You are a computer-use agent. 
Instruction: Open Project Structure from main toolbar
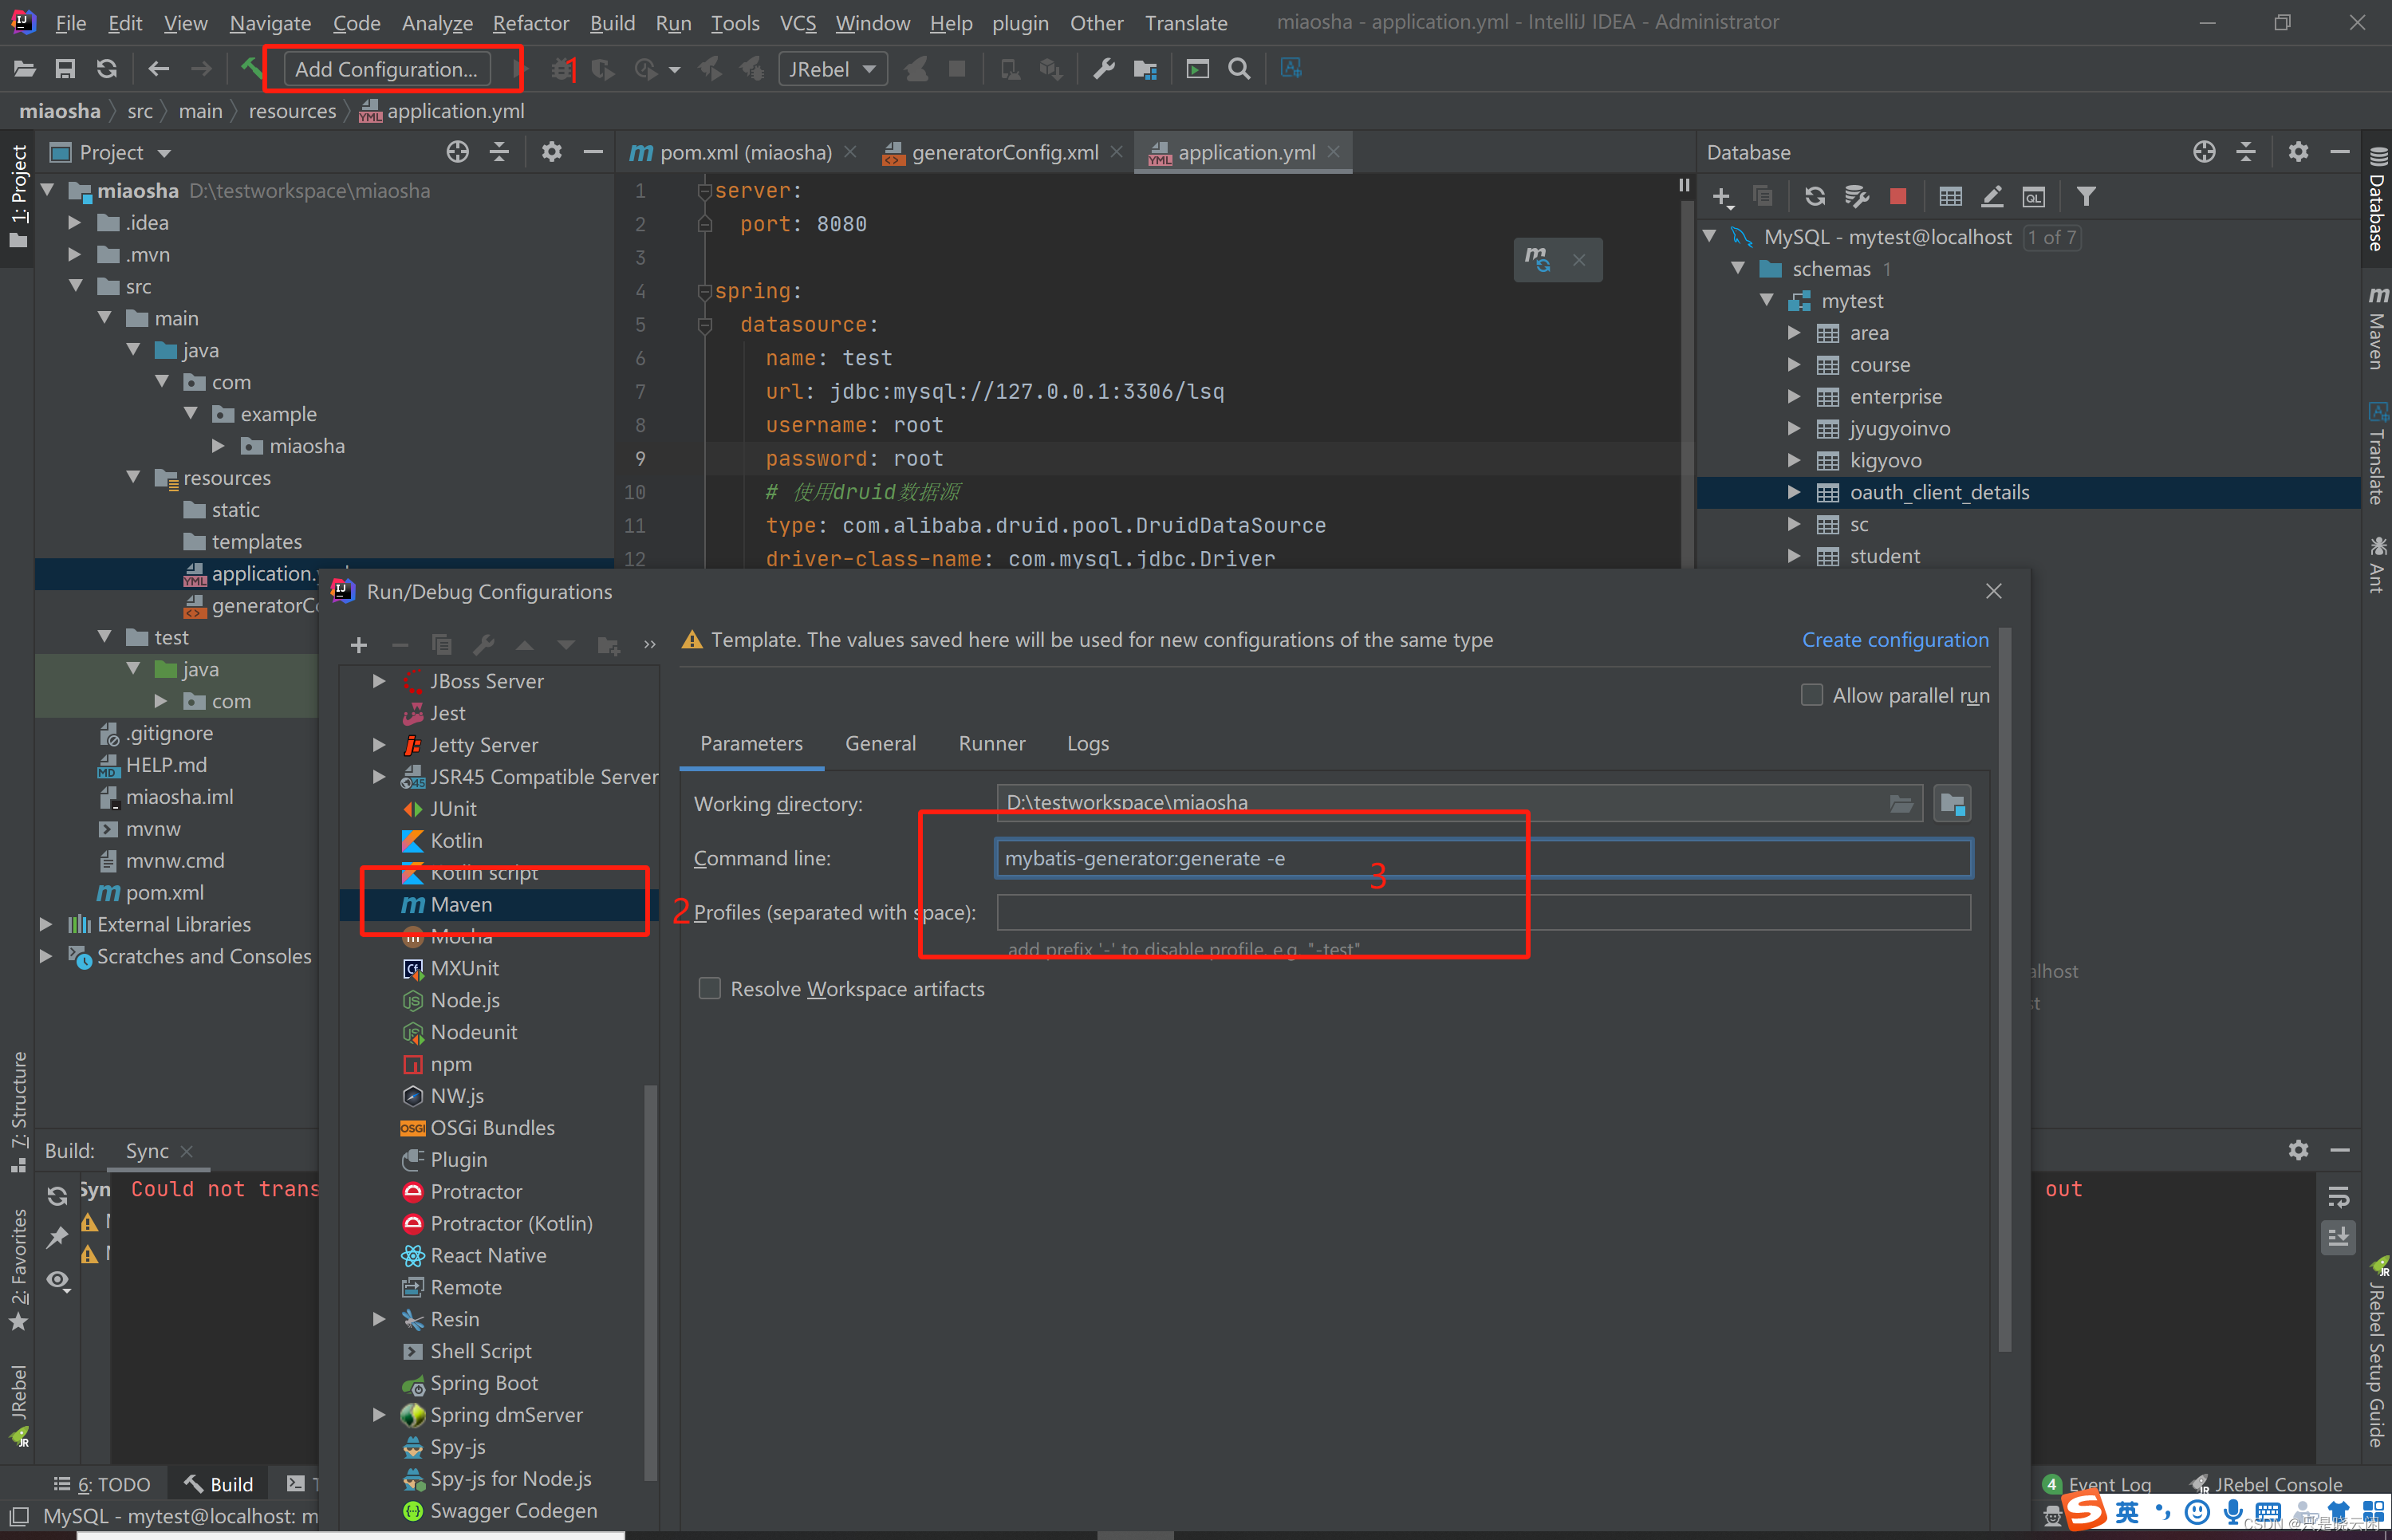point(1145,69)
